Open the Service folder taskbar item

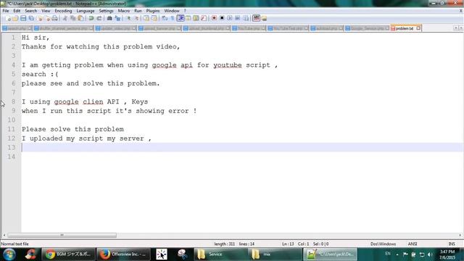(x=220, y=254)
